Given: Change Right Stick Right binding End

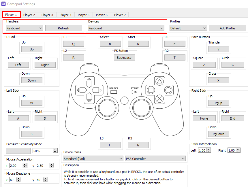Looking at the screenshot, I should click(x=233, y=118).
